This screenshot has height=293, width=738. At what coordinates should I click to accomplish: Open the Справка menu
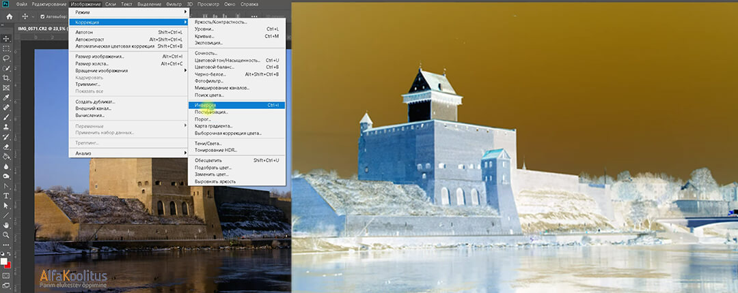(249, 4)
